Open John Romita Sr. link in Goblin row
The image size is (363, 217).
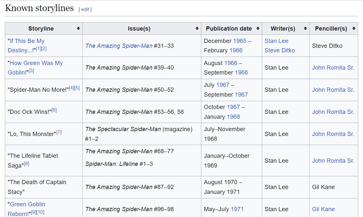pos(333,68)
